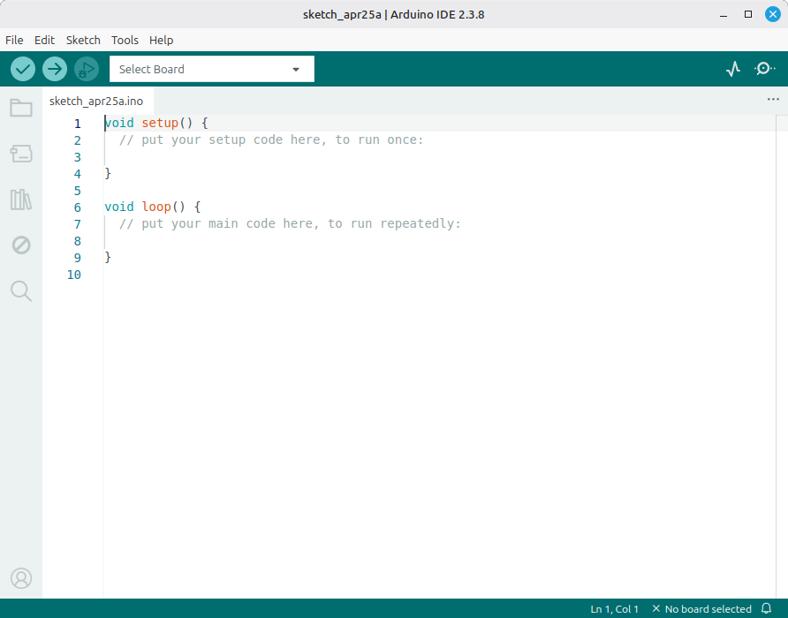Click the Verify checkmark button
The width and height of the screenshot is (788, 618).
pyautogui.click(x=23, y=69)
